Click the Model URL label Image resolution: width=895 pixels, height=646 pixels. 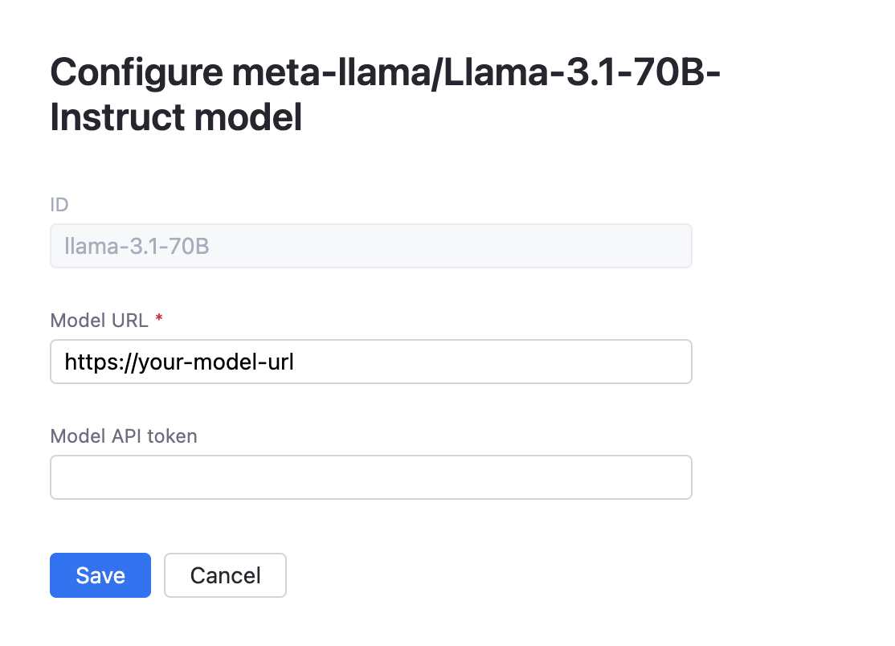pyautogui.click(x=99, y=320)
